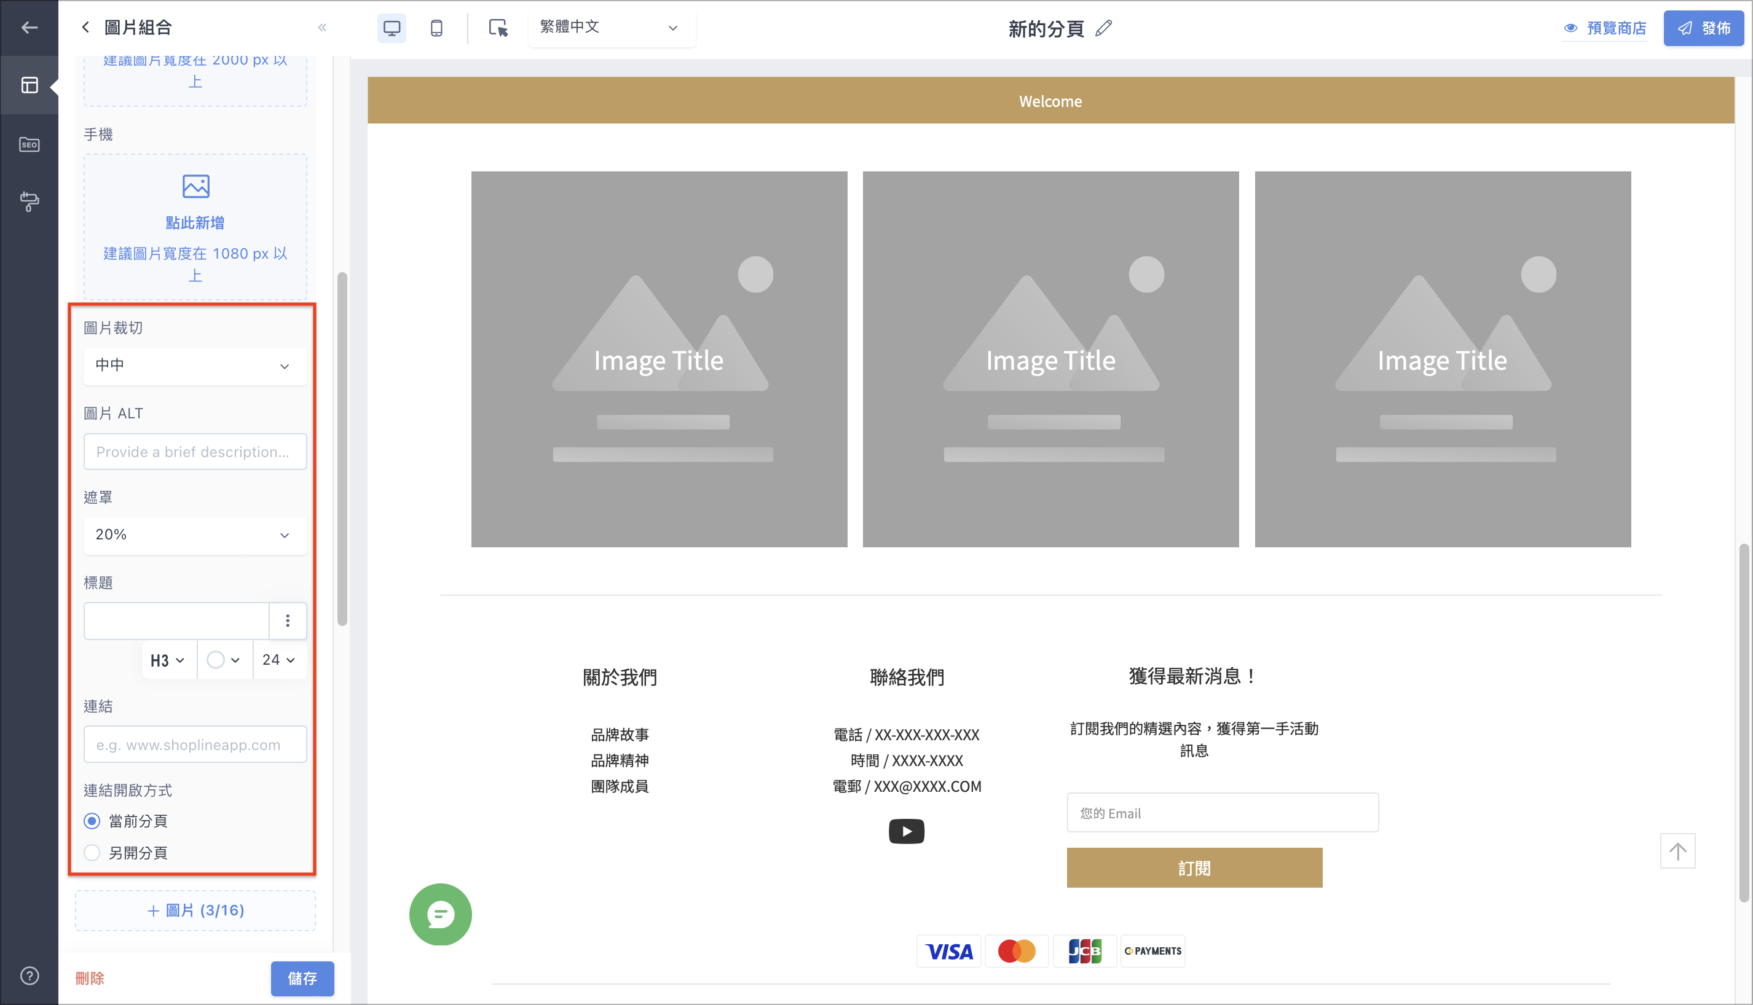Viewport: 1753px width, 1005px height.
Task: Activate the element select cursor tool
Action: point(498,28)
